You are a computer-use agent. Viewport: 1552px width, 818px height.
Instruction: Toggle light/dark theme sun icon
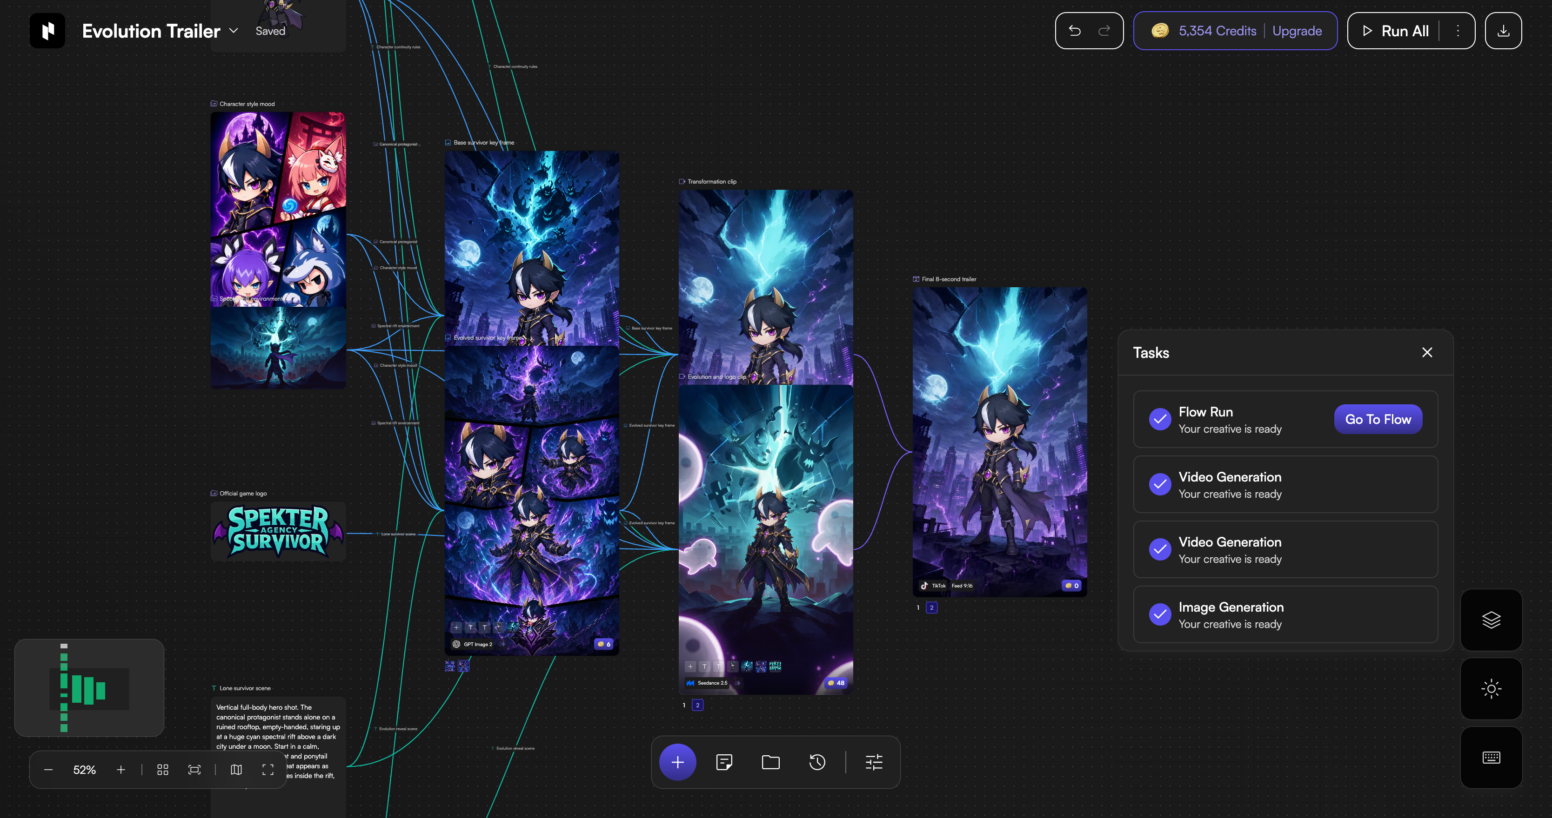(x=1491, y=689)
